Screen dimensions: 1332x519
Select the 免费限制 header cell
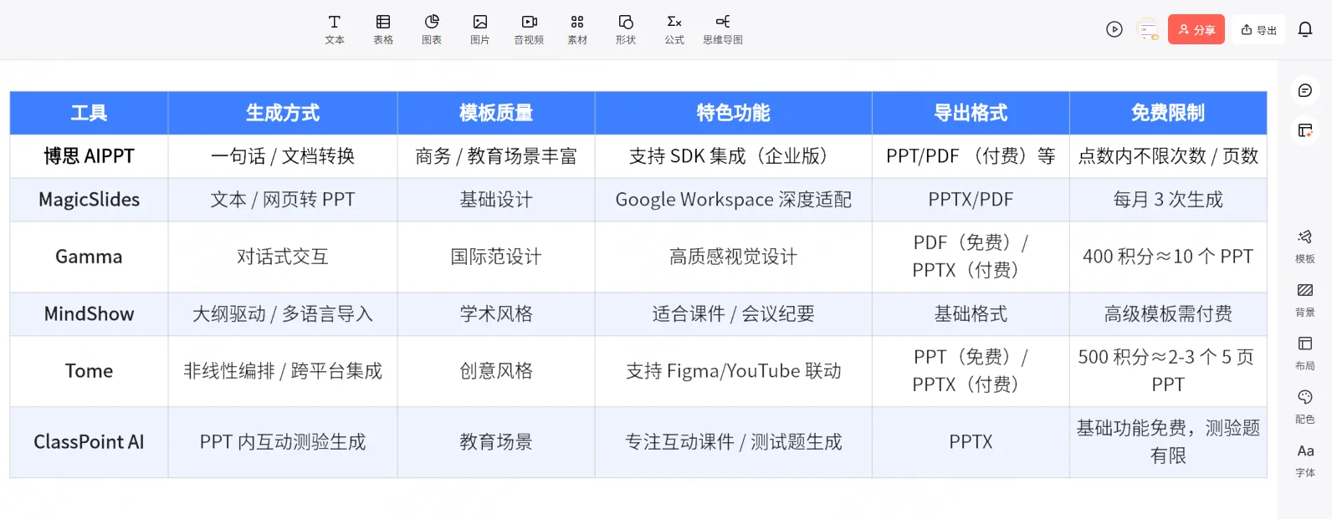point(1168,113)
